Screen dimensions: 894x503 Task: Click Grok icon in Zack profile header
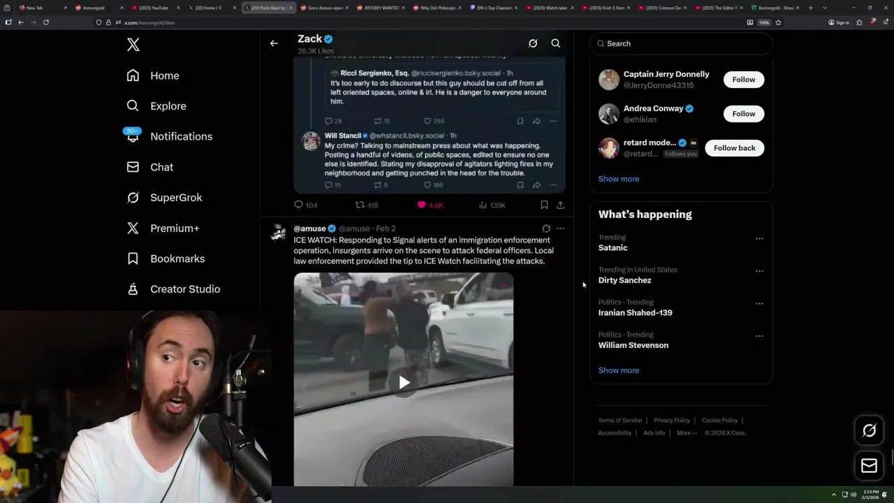pyautogui.click(x=533, y=43)
